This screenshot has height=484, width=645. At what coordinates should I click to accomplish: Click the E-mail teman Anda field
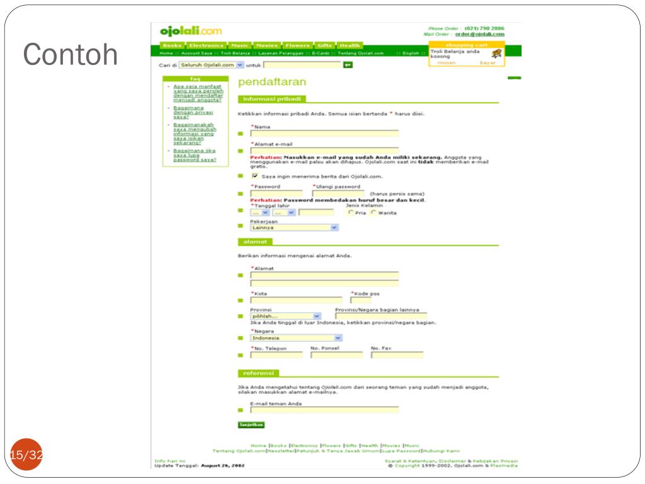click(324, 410)
